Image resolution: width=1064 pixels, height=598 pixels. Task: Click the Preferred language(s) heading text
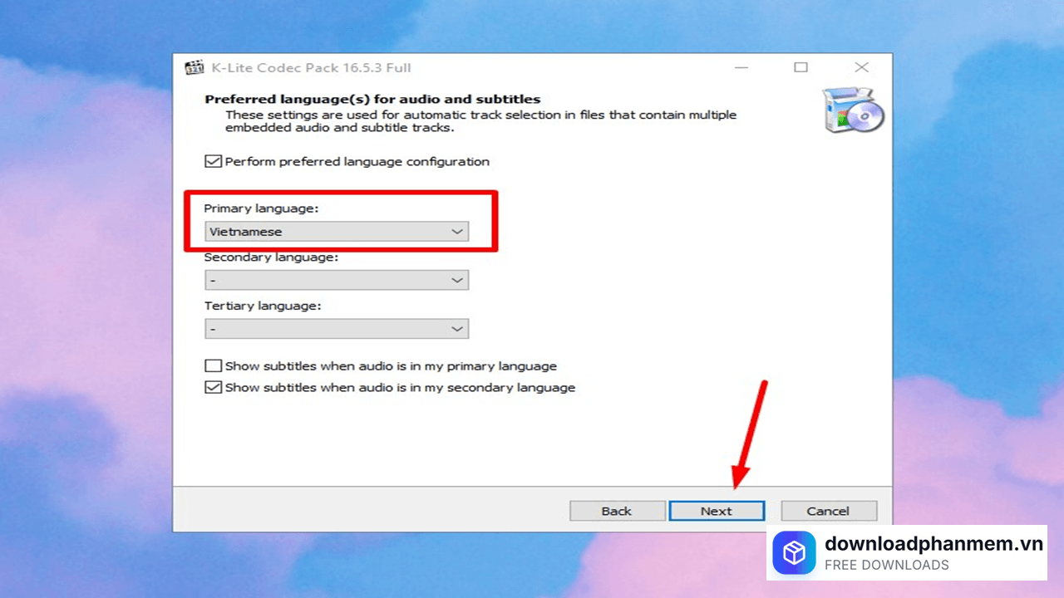372,99
